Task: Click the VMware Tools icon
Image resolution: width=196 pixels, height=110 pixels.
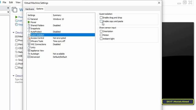Action: tap(29, 41)
